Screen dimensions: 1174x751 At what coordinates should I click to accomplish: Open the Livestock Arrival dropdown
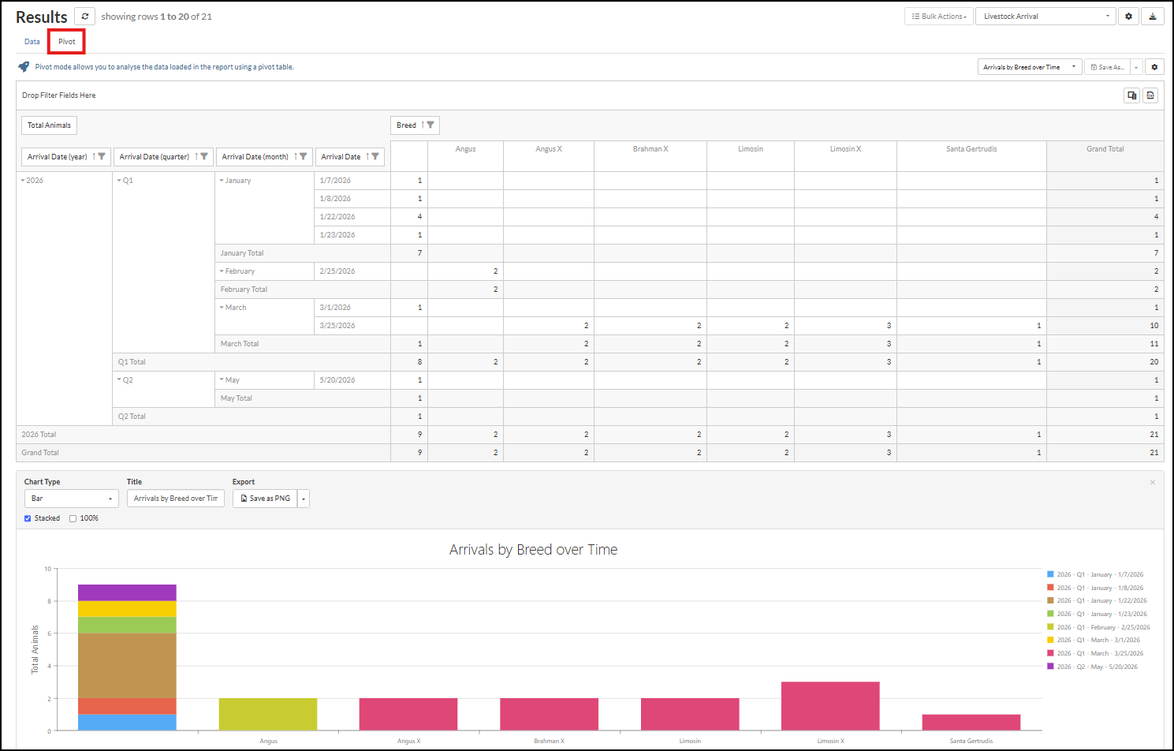1045,16
